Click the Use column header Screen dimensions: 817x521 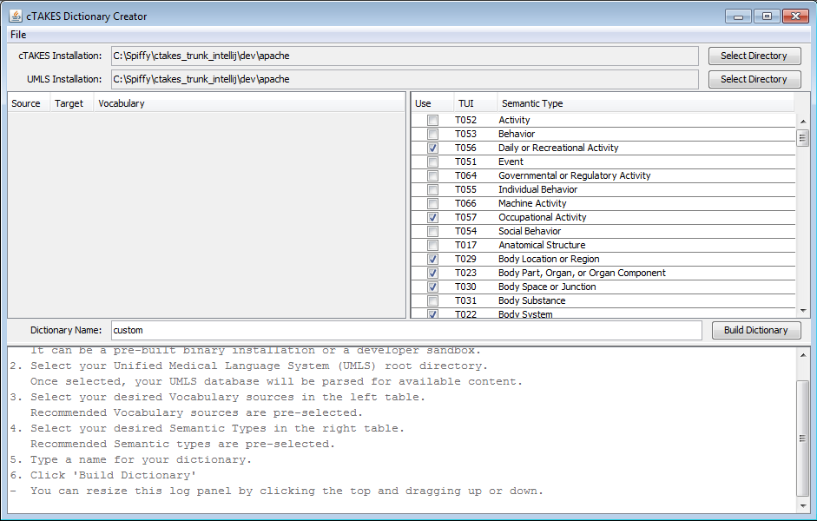pyautogui.click(x=432, y=103)
